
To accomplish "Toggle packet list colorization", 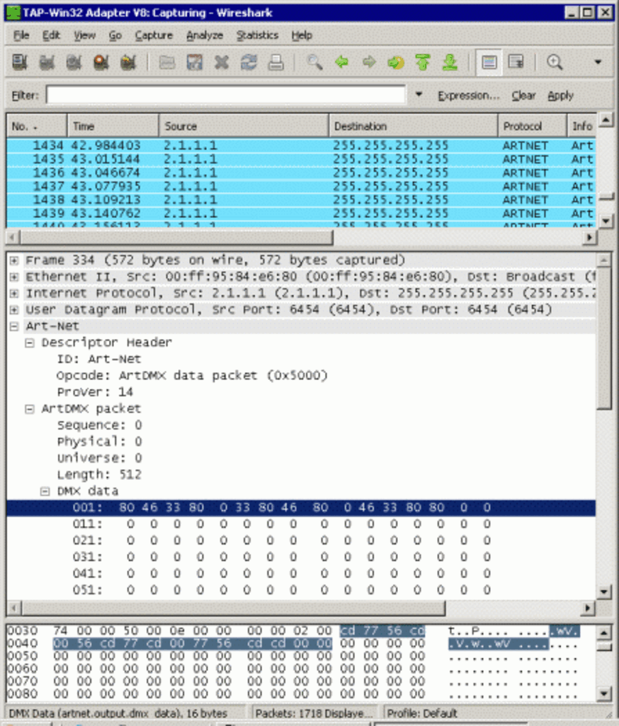I will tap(489, 62).
